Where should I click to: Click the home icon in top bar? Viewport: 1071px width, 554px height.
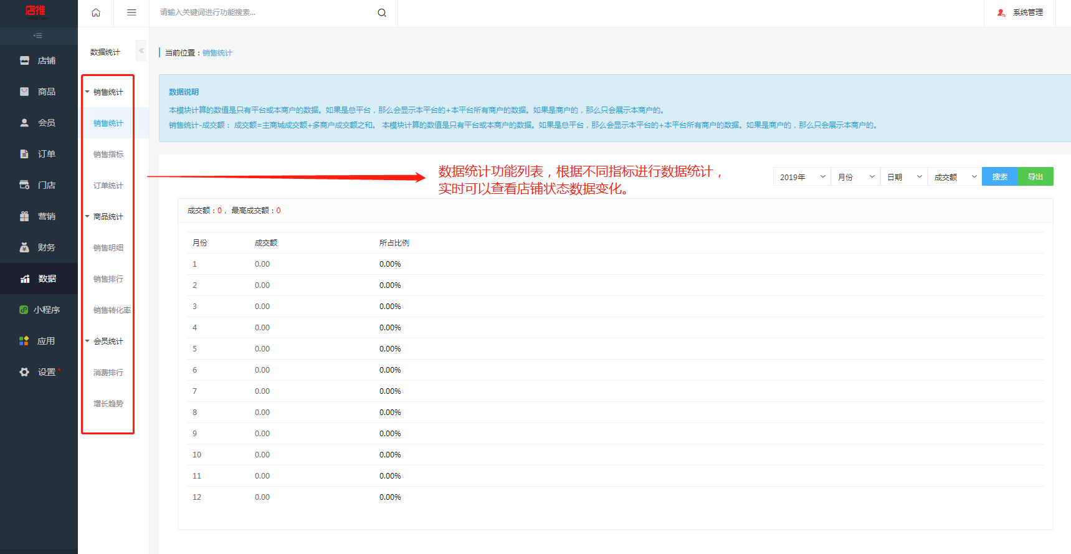(96, 12)
